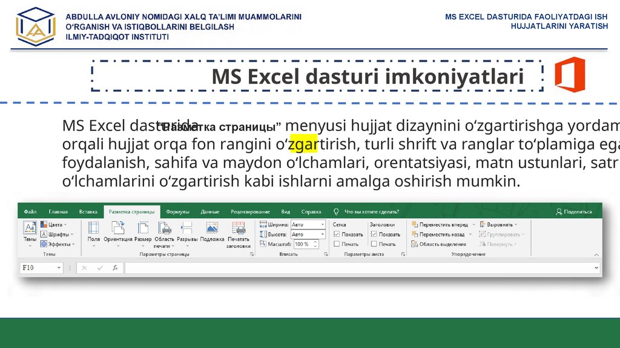
Task: Click the lightbulb tell-me icon
Action: pos(336,212)
